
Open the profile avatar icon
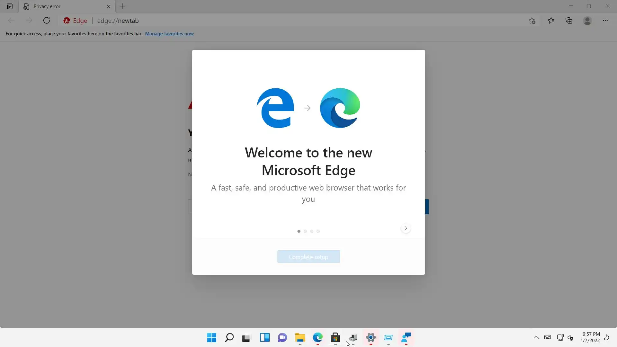587,21
